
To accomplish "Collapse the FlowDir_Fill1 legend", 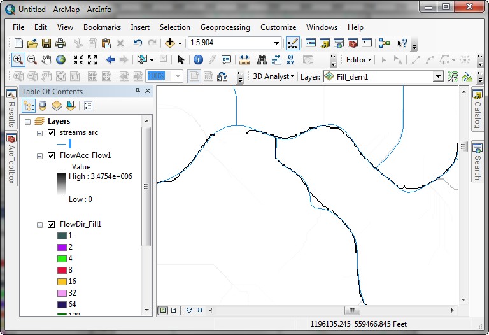I will [39, 224].
